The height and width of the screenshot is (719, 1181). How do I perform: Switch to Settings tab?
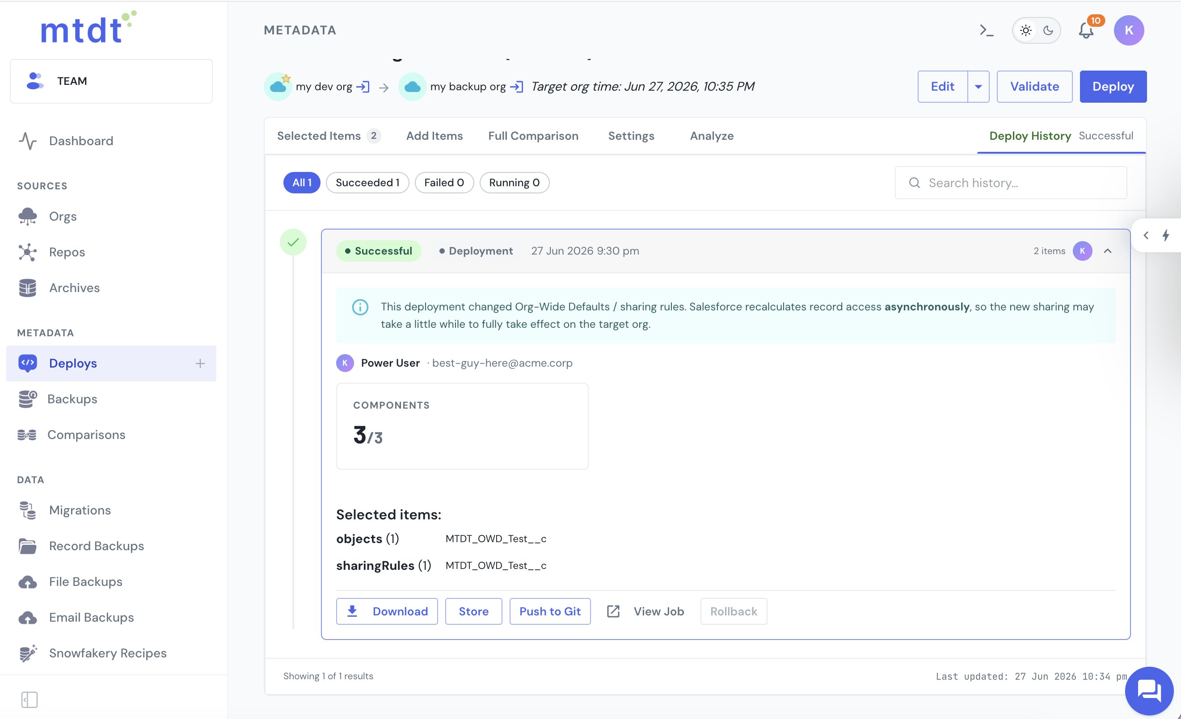[631, 136]
